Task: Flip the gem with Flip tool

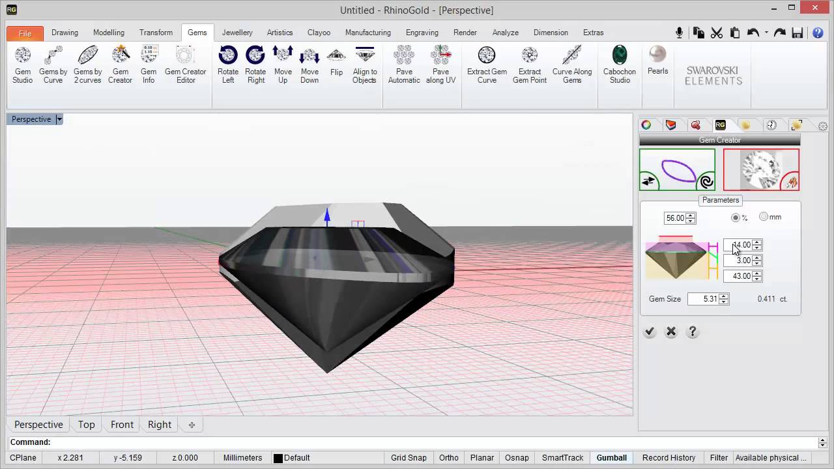Action: pyautogui.click(x=336, y=63)
